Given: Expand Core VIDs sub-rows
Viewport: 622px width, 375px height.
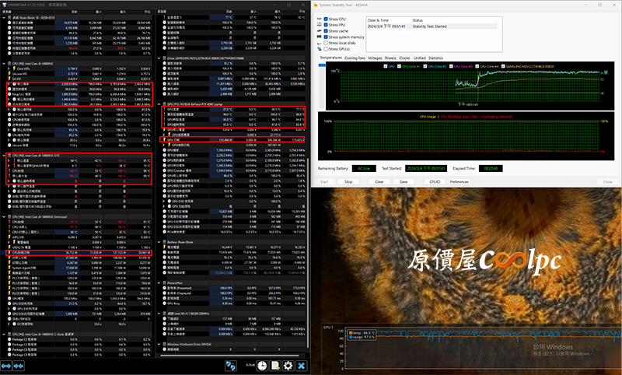Looking at the screenshot, I should click(x=9, y=68).
